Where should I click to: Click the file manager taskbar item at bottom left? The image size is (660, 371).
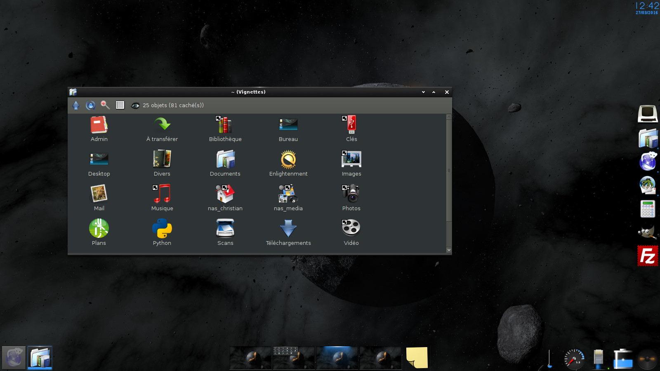tap(40, 357)
